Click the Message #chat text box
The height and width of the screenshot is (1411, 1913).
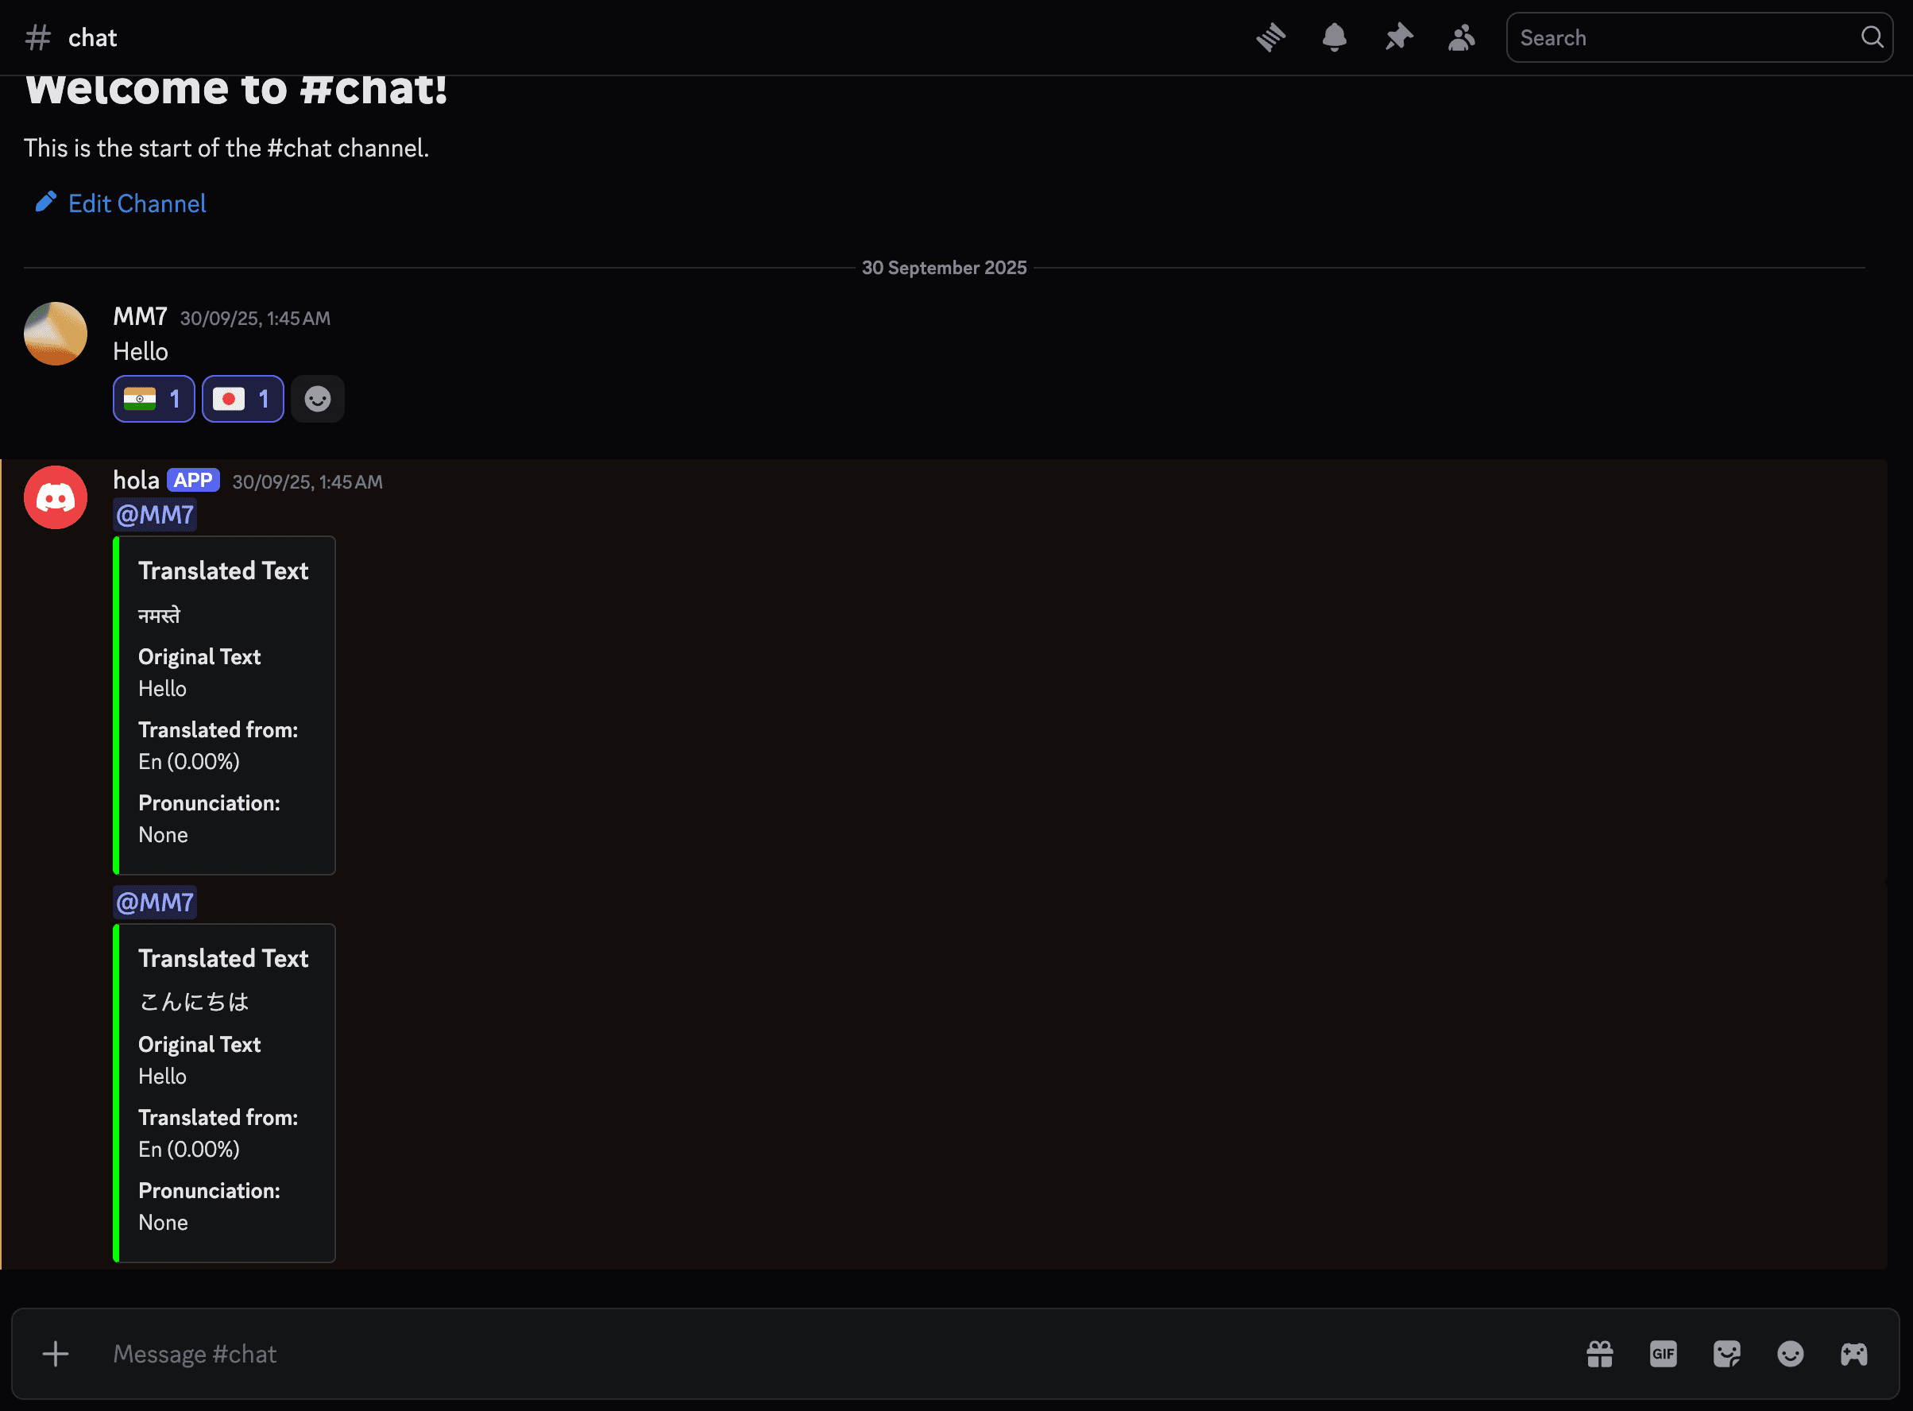point(769,1354)
